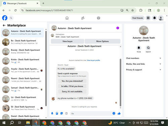This screenshot has height=126, width=168.
Task: Open the Friends icon in top navigation
Action: (83, 18)
